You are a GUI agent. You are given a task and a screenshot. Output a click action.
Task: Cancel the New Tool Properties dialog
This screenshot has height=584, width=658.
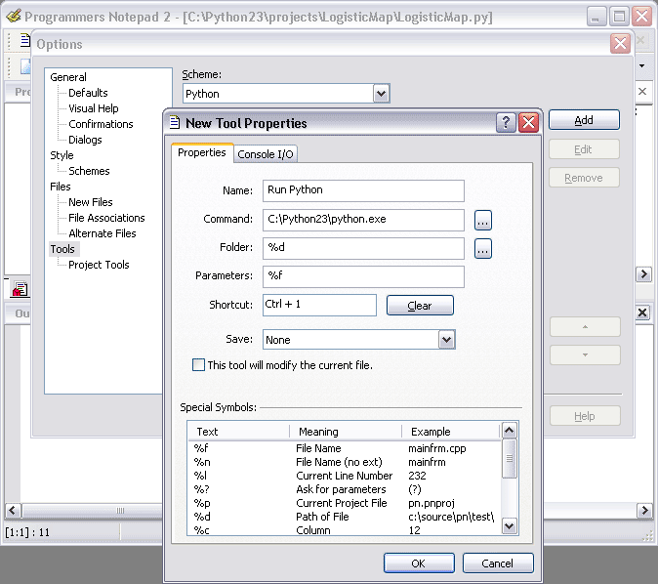(497, 563)
